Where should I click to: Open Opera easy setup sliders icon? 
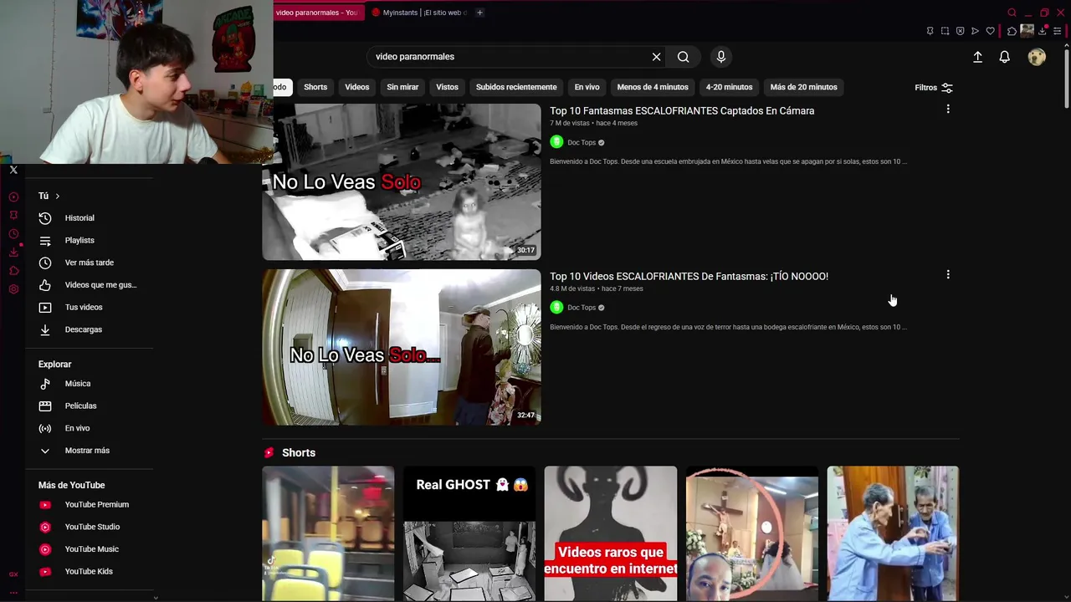pyautogui.click(x=1057, y=31)
